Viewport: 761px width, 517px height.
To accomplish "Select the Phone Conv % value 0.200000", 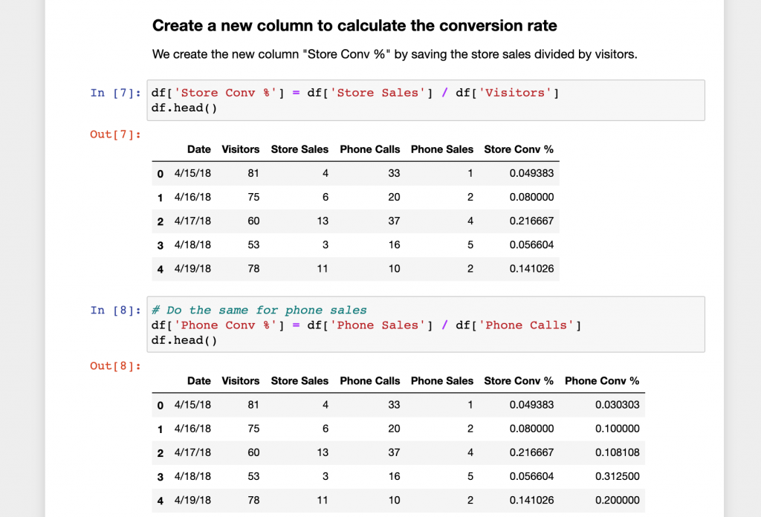I will coord(618,500).
